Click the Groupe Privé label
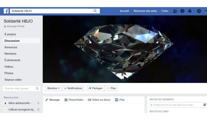The height and width of the screenshot is (123, 207). pos(16,26)
